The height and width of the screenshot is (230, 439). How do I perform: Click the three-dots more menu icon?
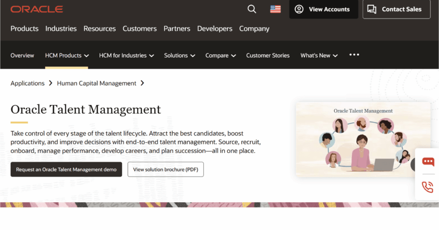pos(354,55)
